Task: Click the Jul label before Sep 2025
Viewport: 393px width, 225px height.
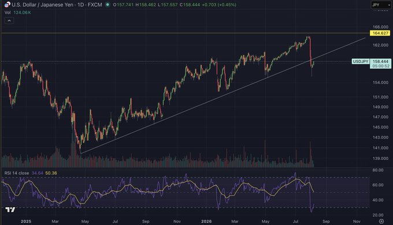Action: coord(115,221)
